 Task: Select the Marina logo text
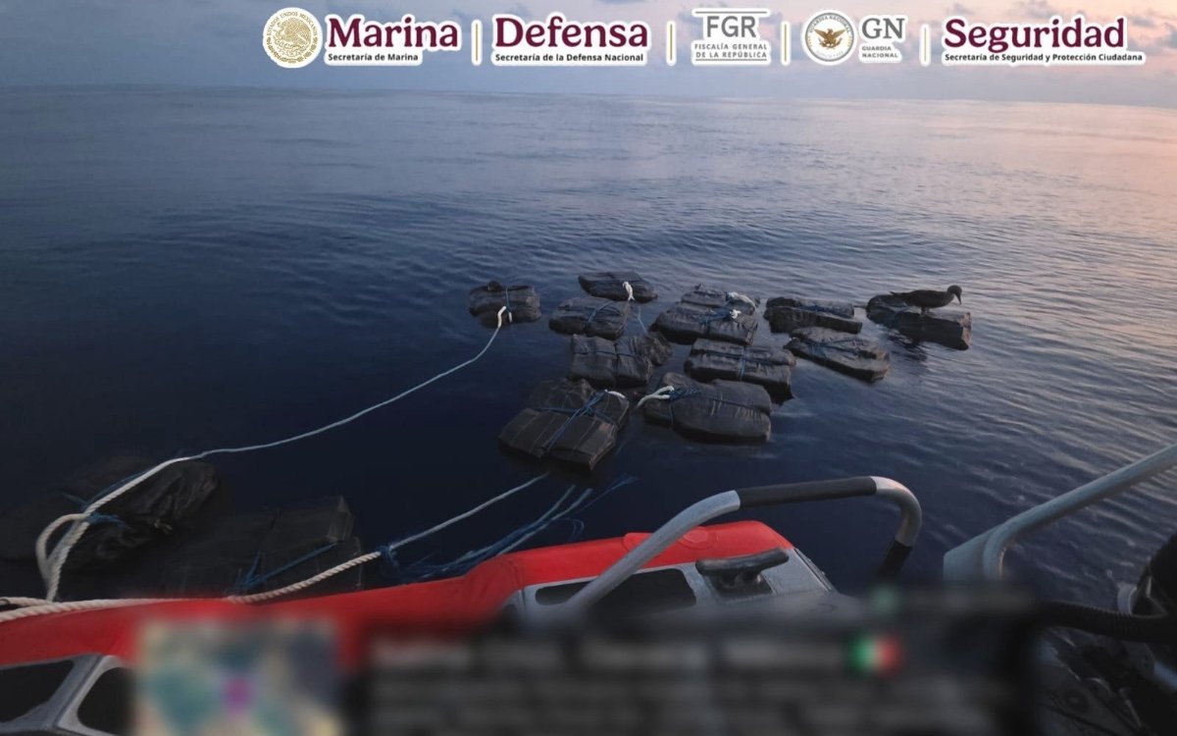(392, 32)
